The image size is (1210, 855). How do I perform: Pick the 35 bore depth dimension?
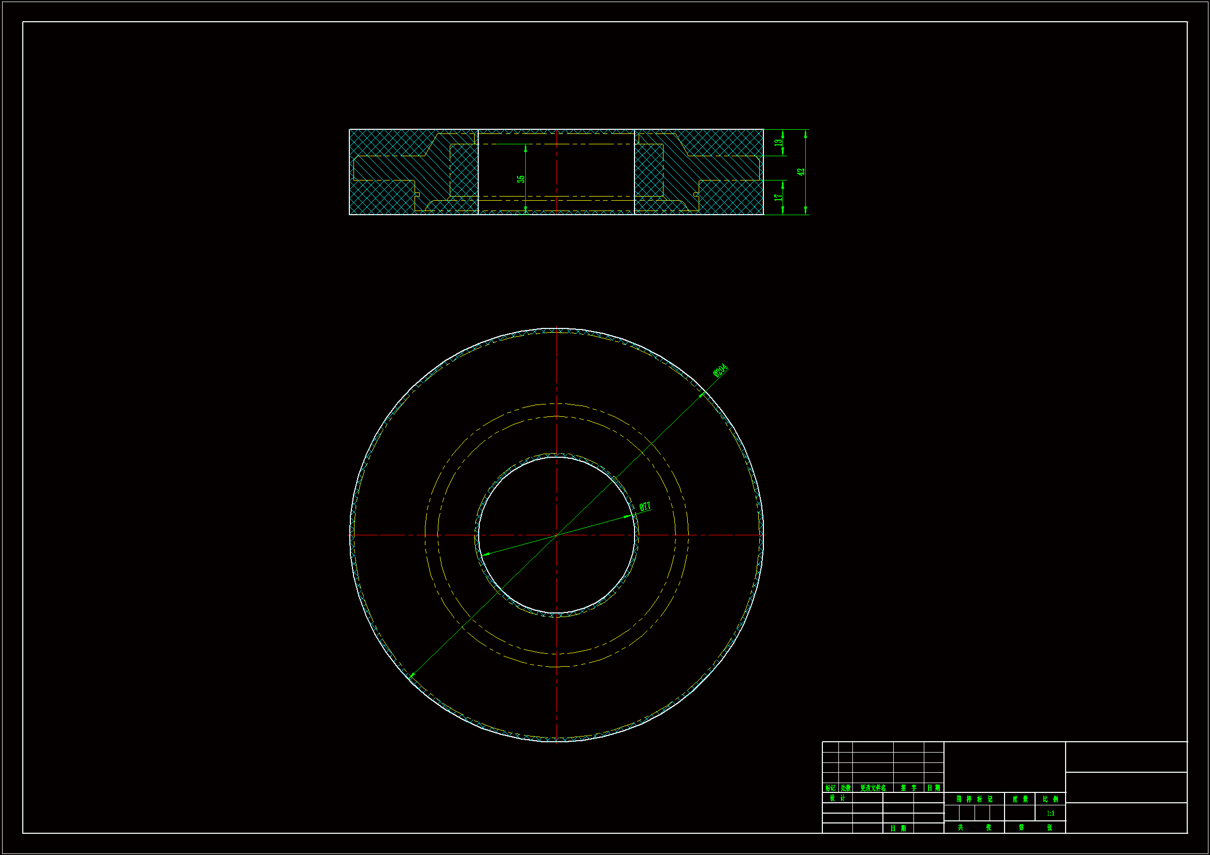pyautogui.click(x=521, y=179)
